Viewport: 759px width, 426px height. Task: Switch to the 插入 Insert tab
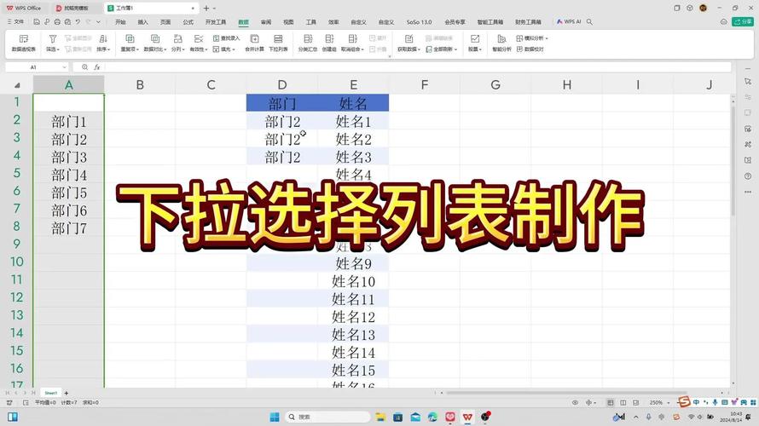[x=142, y=22]
